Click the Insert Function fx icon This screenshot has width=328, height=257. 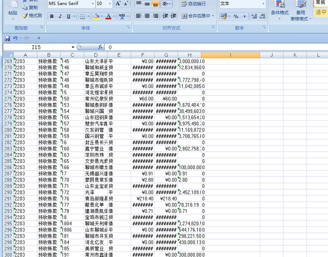tap(100, 47)
